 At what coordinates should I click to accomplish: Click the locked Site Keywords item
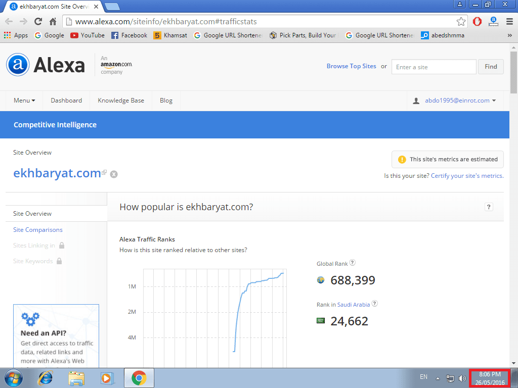[37, 261]
